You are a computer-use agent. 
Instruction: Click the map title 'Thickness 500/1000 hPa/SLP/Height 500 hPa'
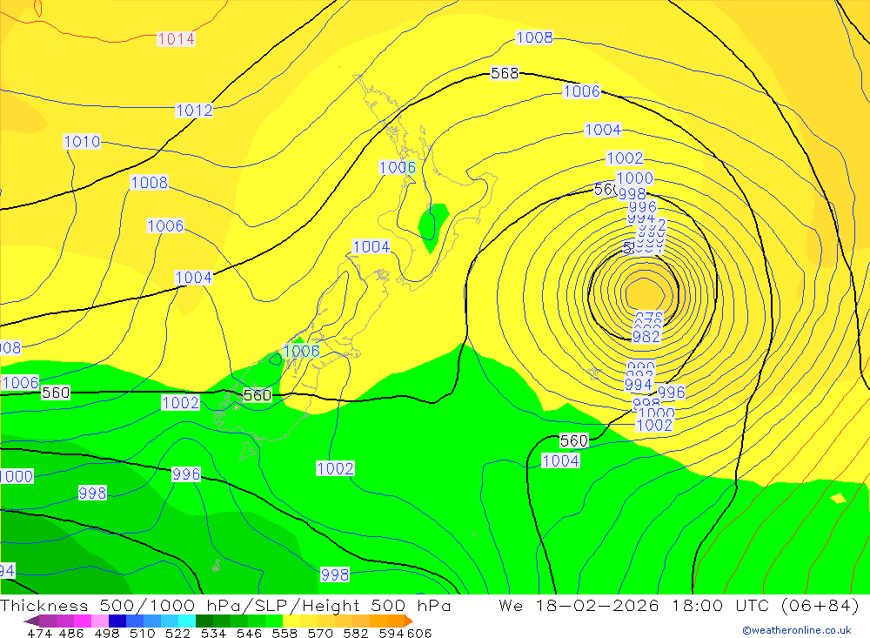(226, 606)
